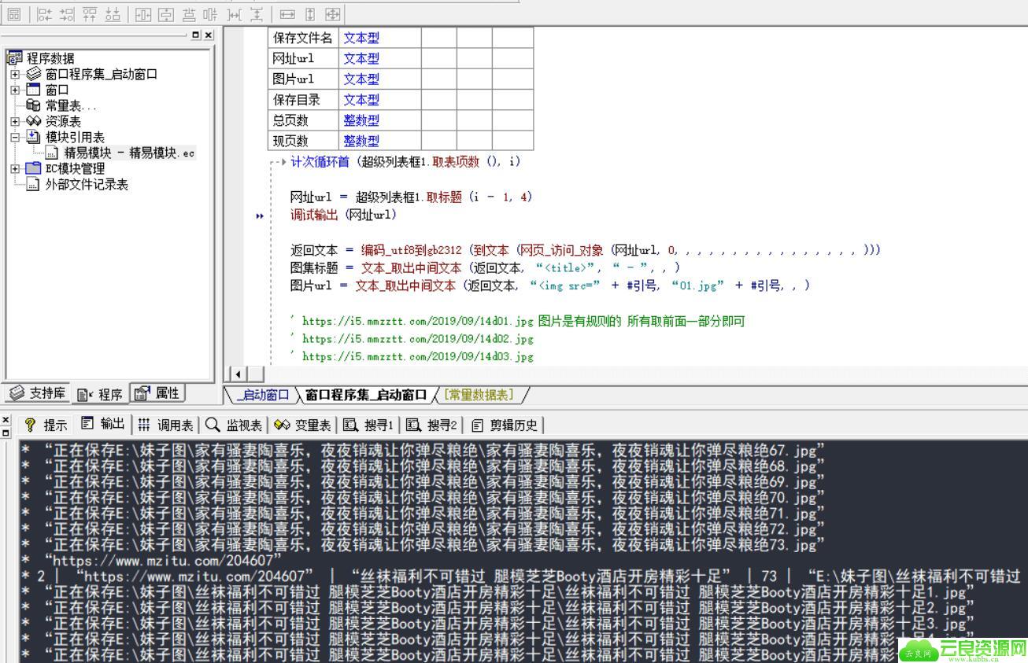The width and height of the screenshot is (1028, 663).
Task: Click the left-align components toolbar icon
Action: (45, 14)
